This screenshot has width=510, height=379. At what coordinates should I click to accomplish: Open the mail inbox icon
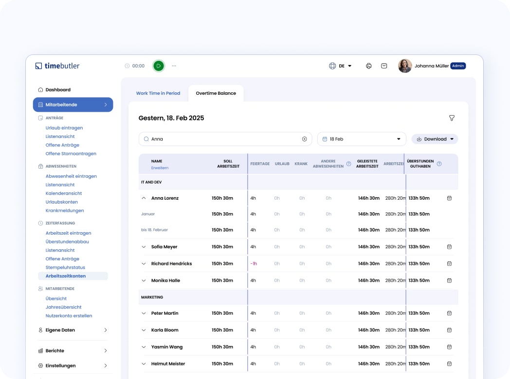point(384,66)
